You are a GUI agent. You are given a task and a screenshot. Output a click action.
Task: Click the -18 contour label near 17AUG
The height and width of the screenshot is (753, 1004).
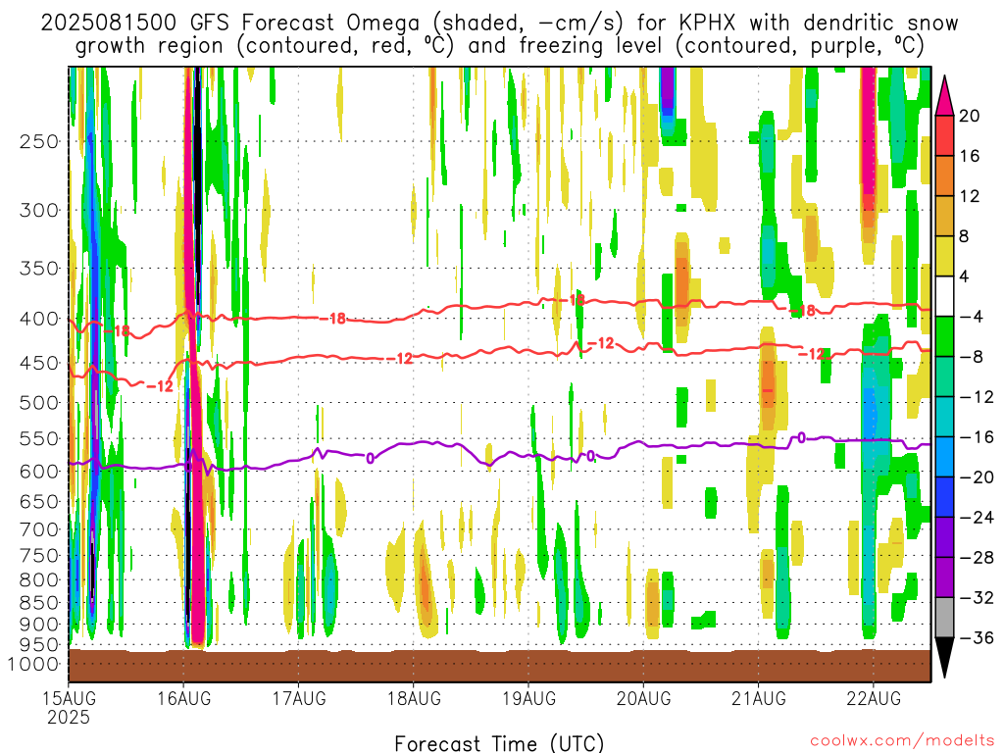click(333, 319)
